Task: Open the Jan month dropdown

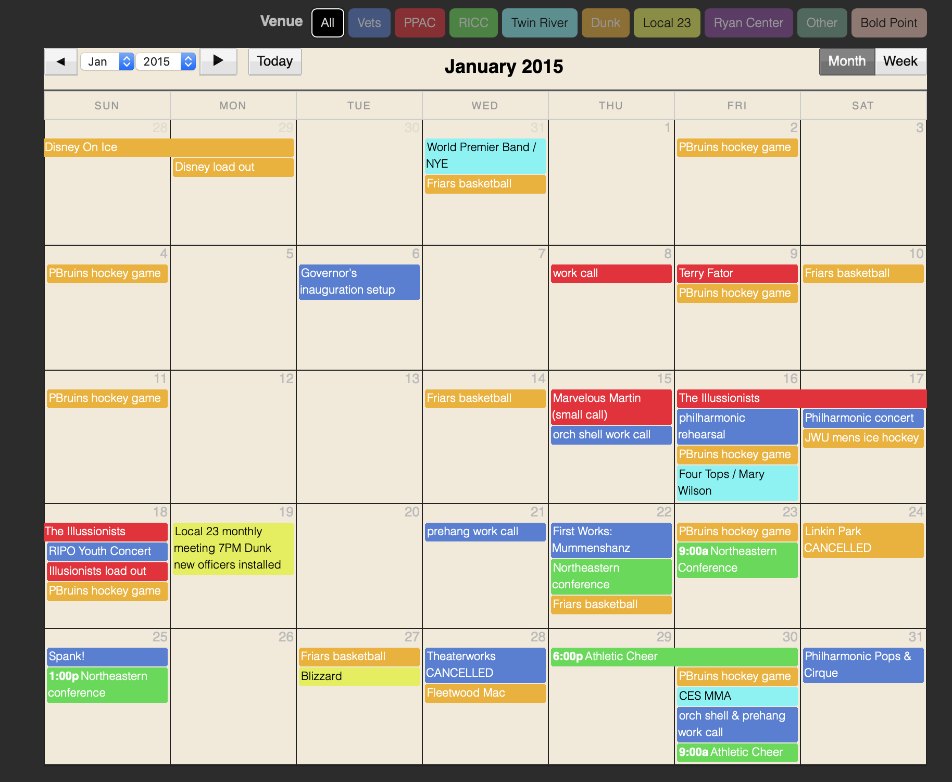Action: 107,62
